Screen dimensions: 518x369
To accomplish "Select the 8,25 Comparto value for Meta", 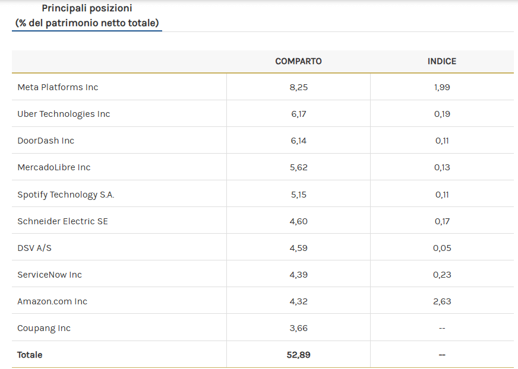I will click(299, 87).
